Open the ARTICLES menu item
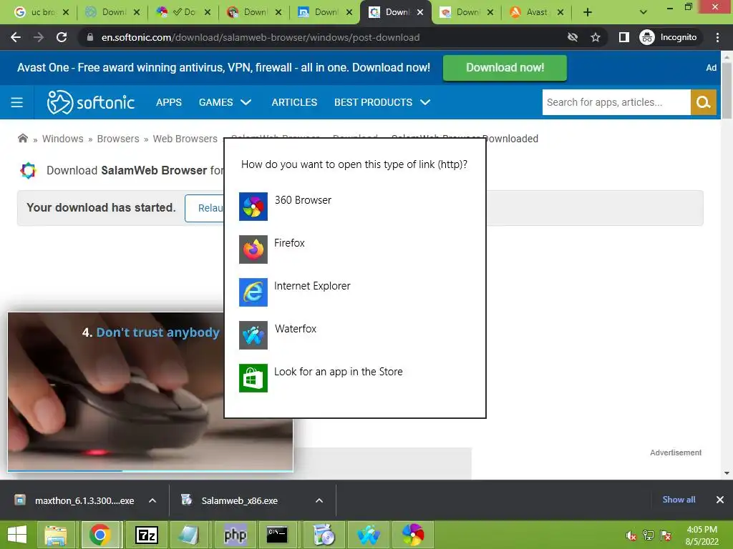733x549 pixels. tap(294, 102)
